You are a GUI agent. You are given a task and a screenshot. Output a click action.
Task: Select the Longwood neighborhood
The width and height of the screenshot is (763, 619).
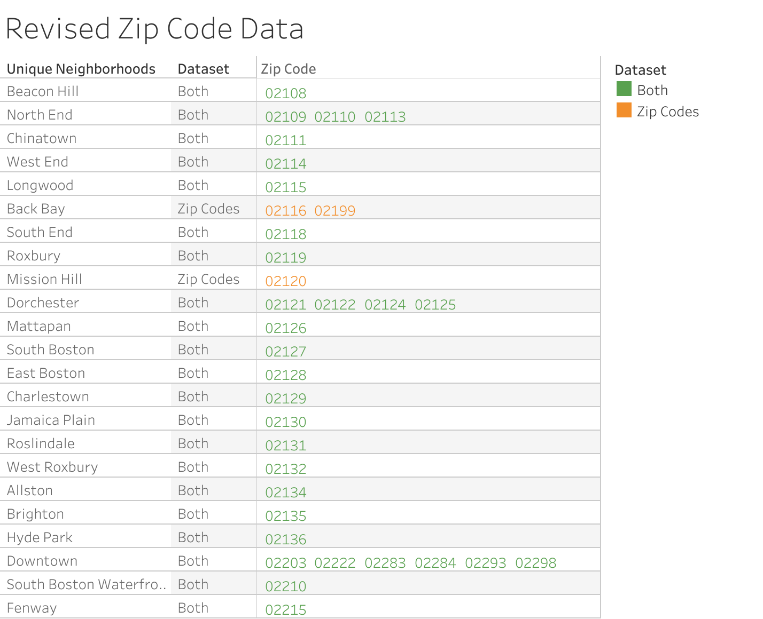[40, 185]
